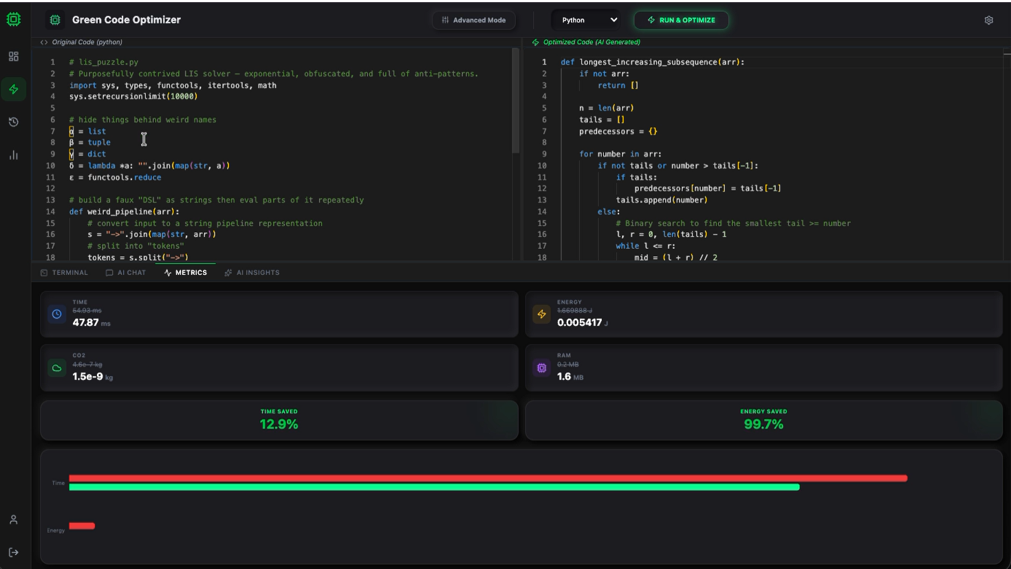The height and width of the screenshot is (569, 1011).
Task: Click the Green Code Optimizer title
Action: 127,20
